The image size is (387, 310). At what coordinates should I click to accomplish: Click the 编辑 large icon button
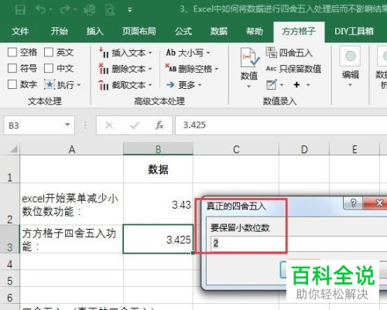click(x=350, y=67)
